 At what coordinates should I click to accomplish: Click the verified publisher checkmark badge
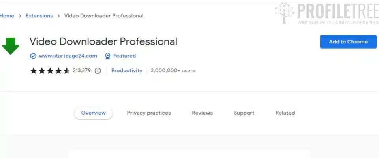33,56
